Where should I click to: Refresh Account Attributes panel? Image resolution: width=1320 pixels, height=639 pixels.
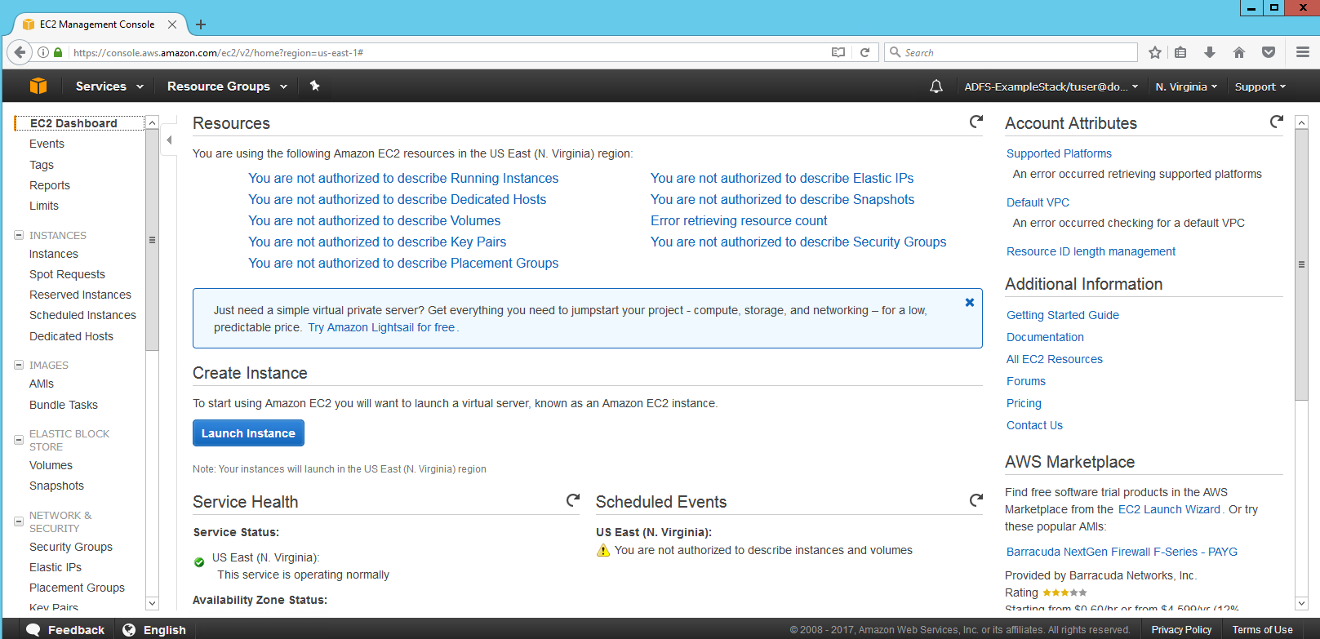[1277, 122]
